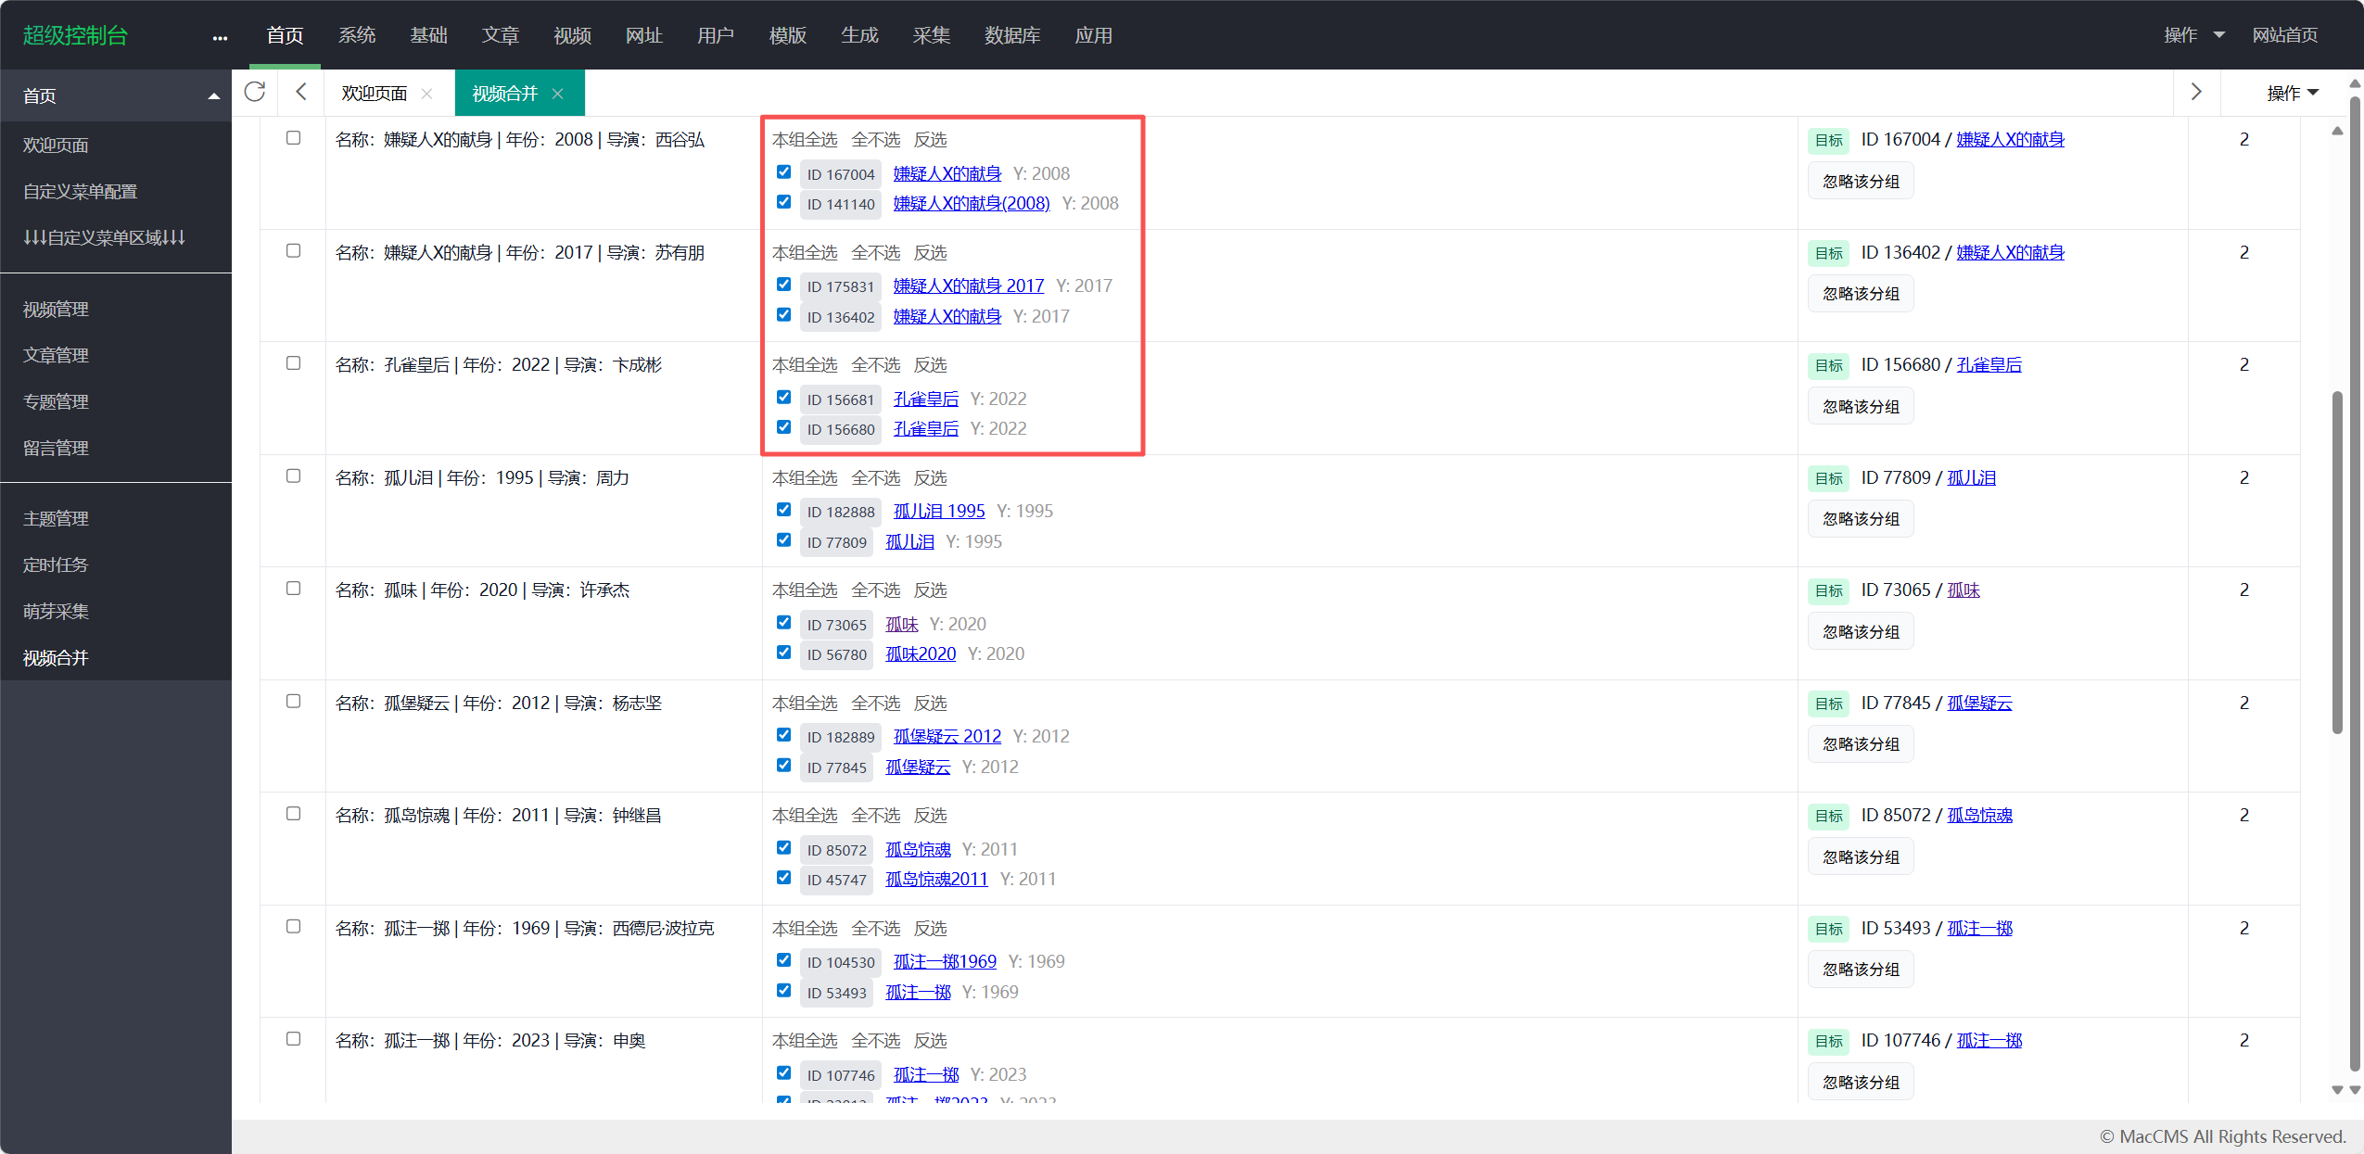Go to 网站首页 link
Image resolution: width=2364 pixels, height=1154 pixels.
[x=2285, y=35]
